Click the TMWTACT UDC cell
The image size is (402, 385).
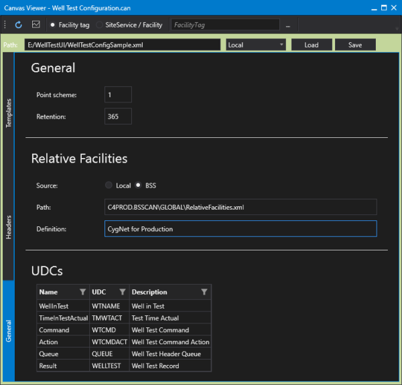click(x=109, y=318)
